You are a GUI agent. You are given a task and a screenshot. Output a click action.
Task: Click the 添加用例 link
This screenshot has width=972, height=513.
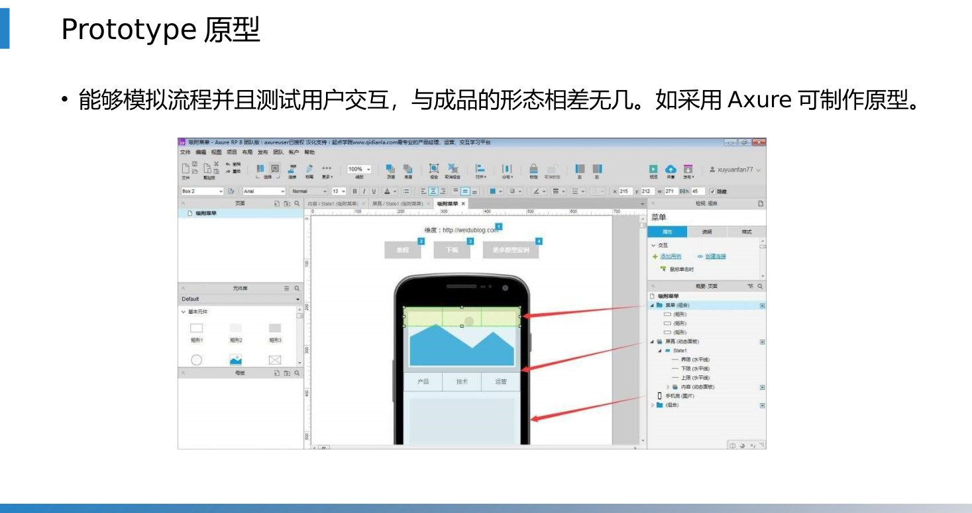click(671, 256)
